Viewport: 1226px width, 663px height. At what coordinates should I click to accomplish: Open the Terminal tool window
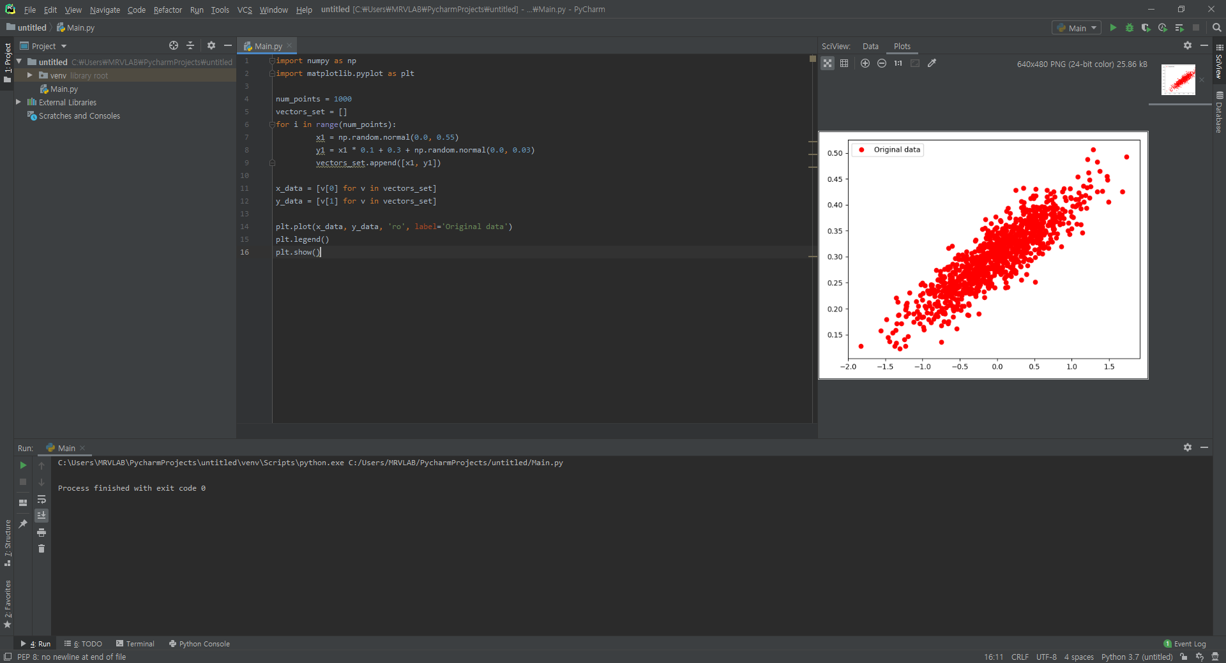pos(135,644)
